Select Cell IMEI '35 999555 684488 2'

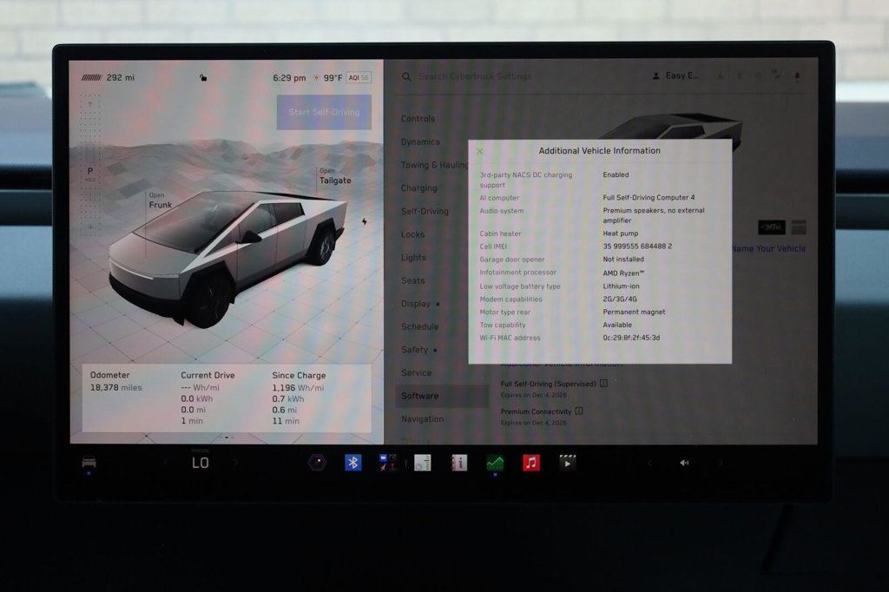(637, 247)
